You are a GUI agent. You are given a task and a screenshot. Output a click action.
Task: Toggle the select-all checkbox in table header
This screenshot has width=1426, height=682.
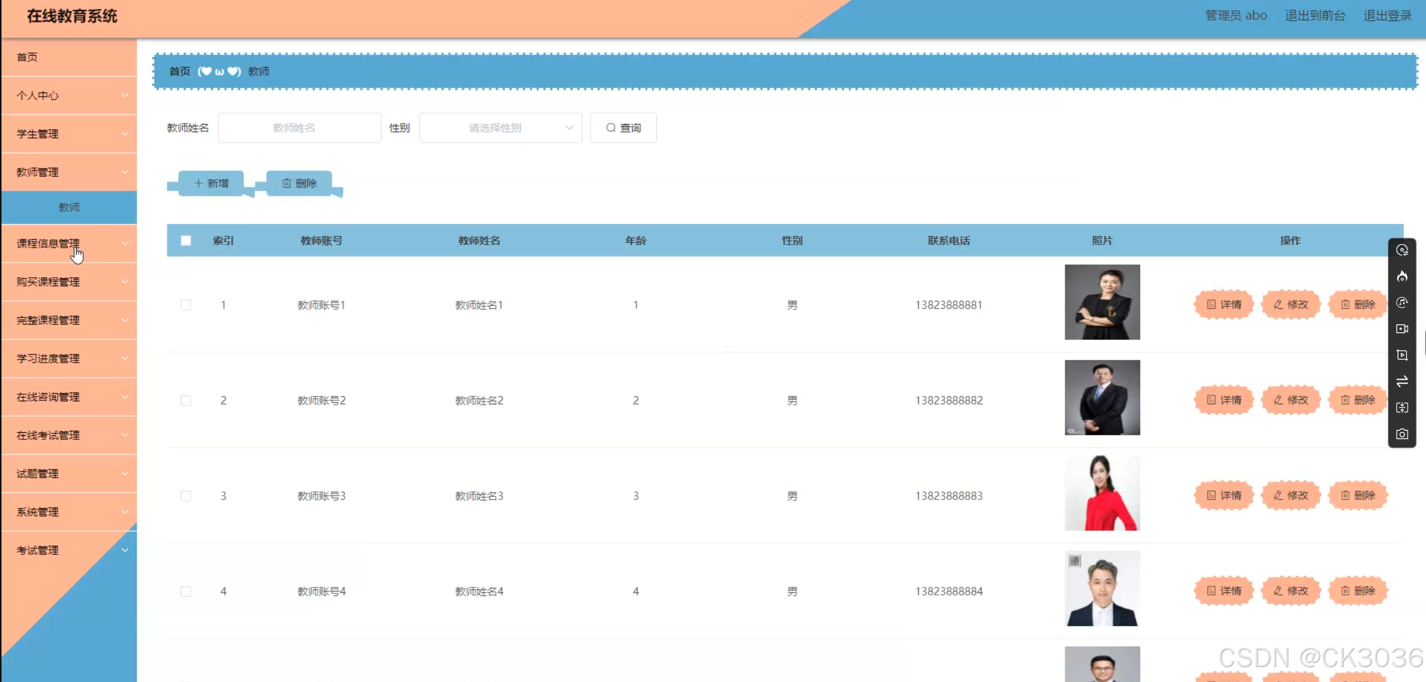[186, 241]
